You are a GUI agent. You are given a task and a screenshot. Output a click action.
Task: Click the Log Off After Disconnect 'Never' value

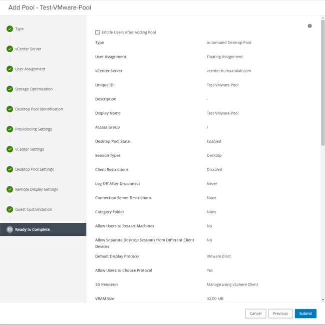click(212, 183)
